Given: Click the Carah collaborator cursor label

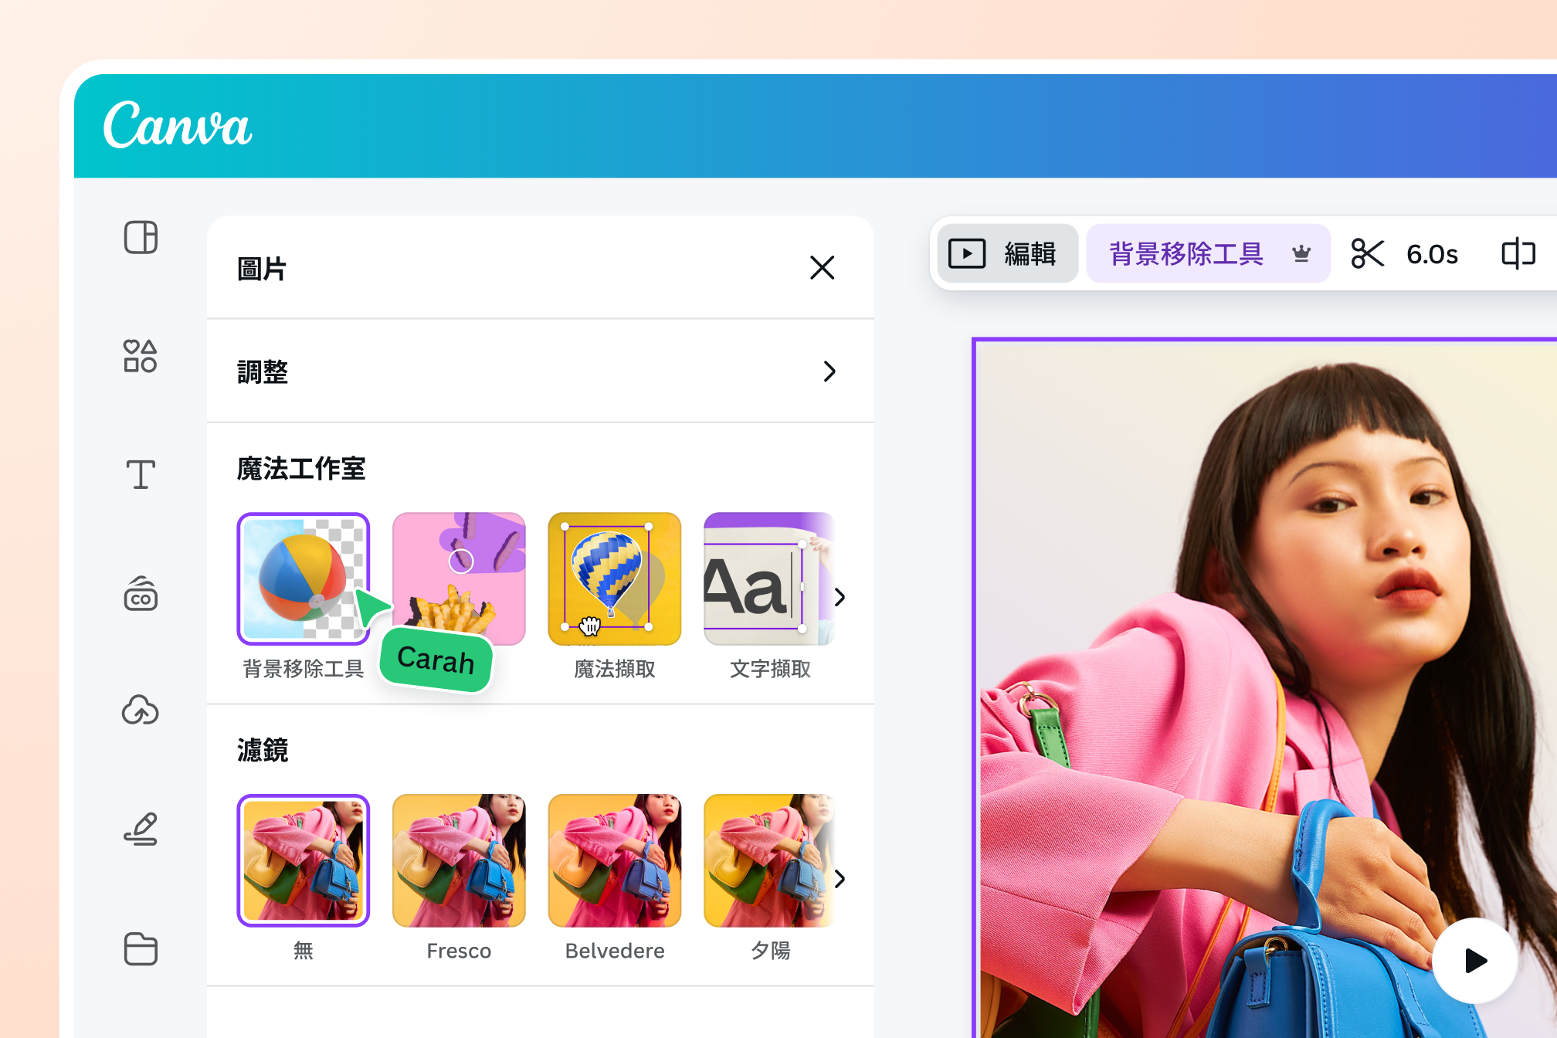Looking at the screenshot, I should [x=436, y=660].
